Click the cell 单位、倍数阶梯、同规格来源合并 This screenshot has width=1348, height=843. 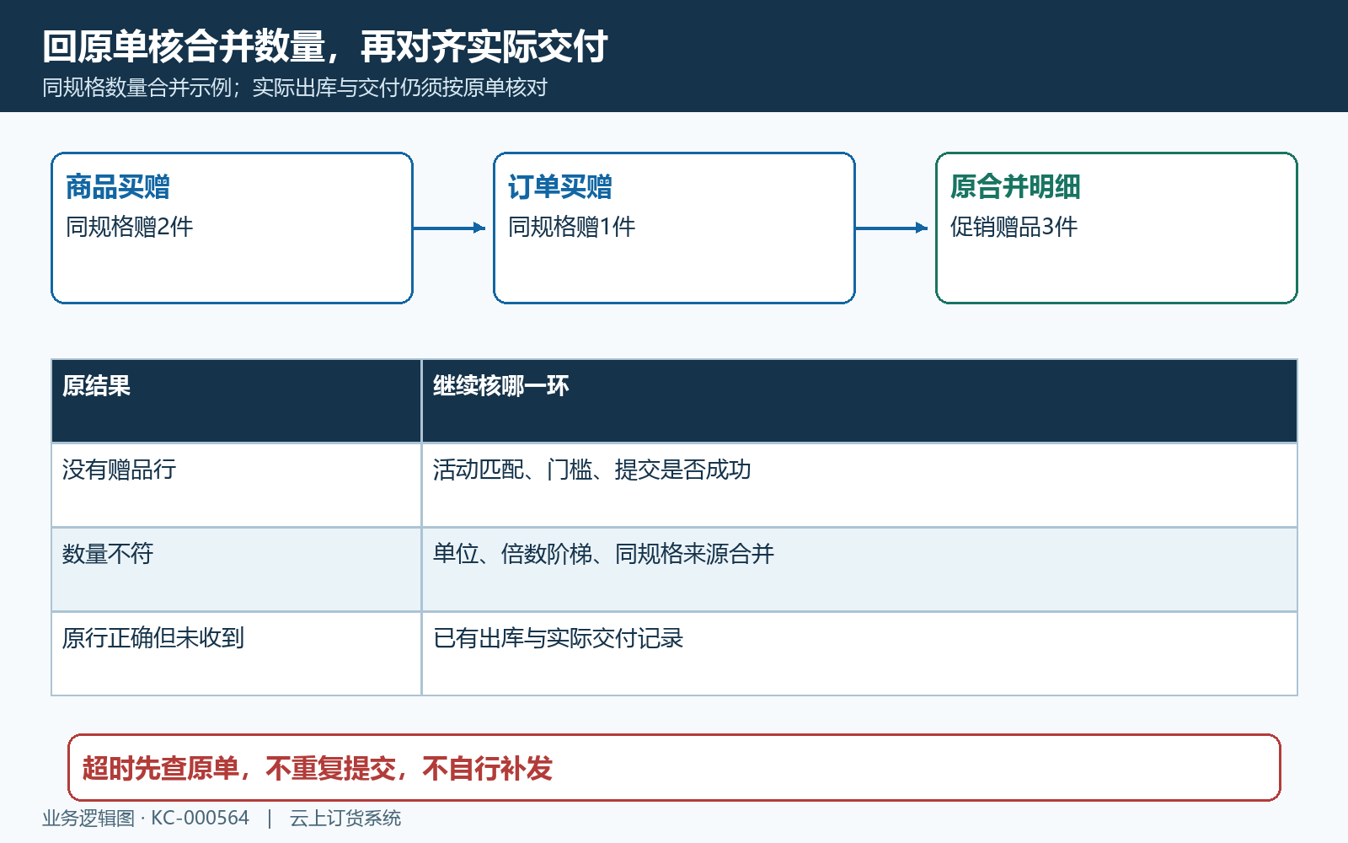click(859, 570)
